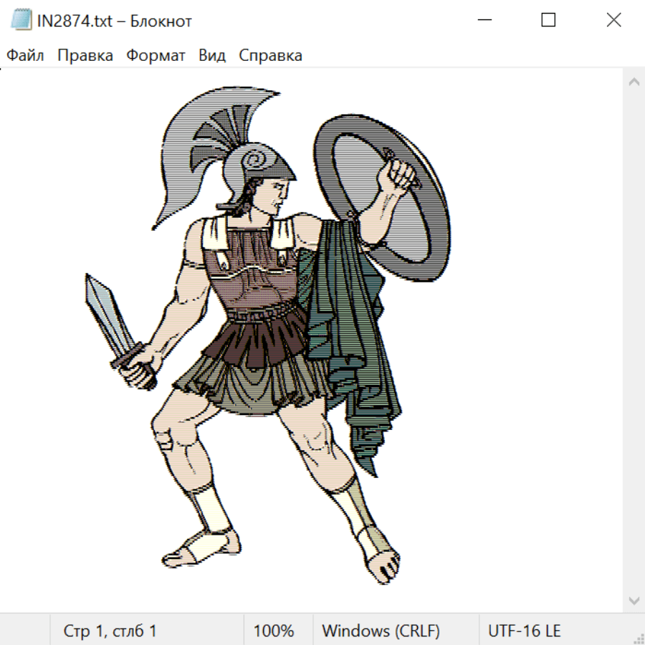
Task: Maximize the Блокнот window
Action: point(548,21)
